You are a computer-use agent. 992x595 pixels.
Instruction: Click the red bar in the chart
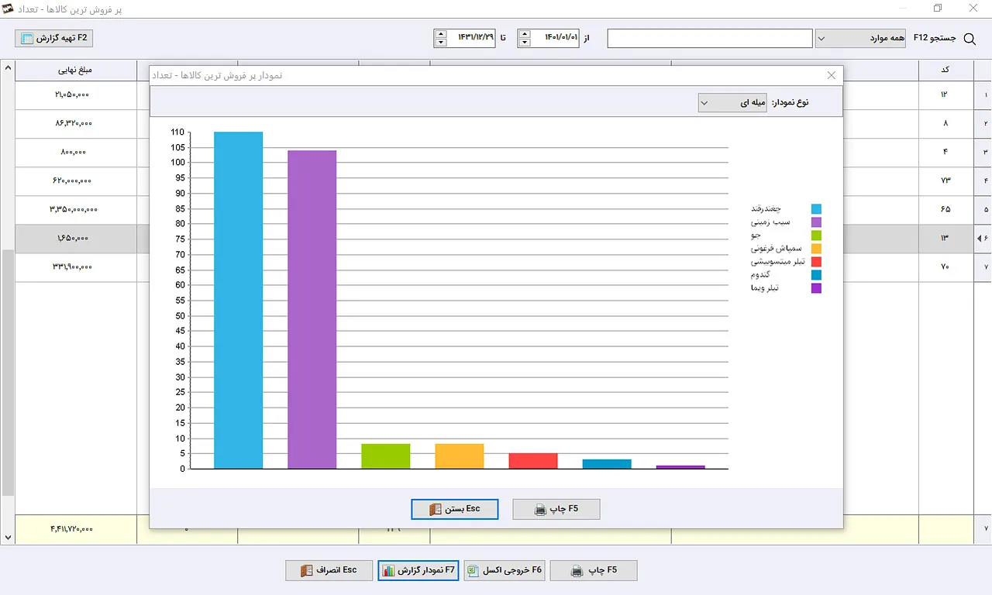(533, 461)
